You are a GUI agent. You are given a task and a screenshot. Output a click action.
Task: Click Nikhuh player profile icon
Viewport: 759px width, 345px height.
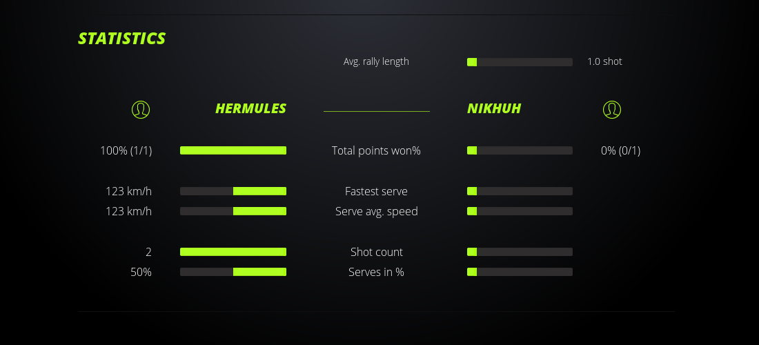[x=611, y=109]
